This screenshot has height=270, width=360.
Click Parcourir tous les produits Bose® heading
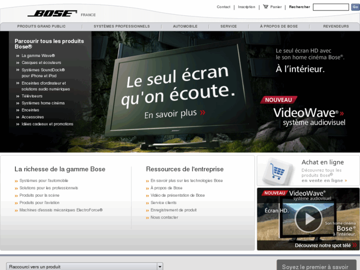pyautogui.click(x=49, y=44)
